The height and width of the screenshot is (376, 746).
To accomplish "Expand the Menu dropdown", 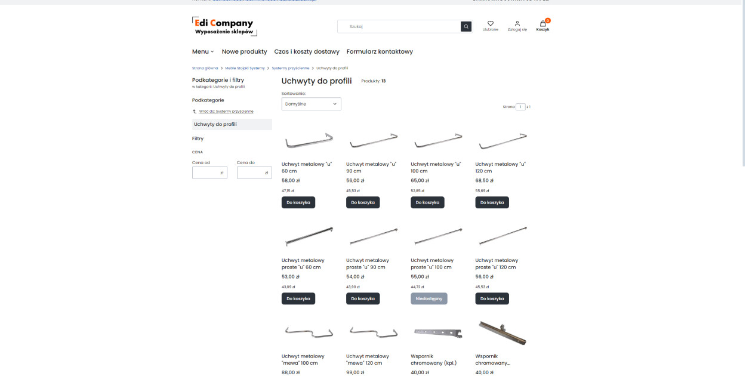I will point(203,51).
